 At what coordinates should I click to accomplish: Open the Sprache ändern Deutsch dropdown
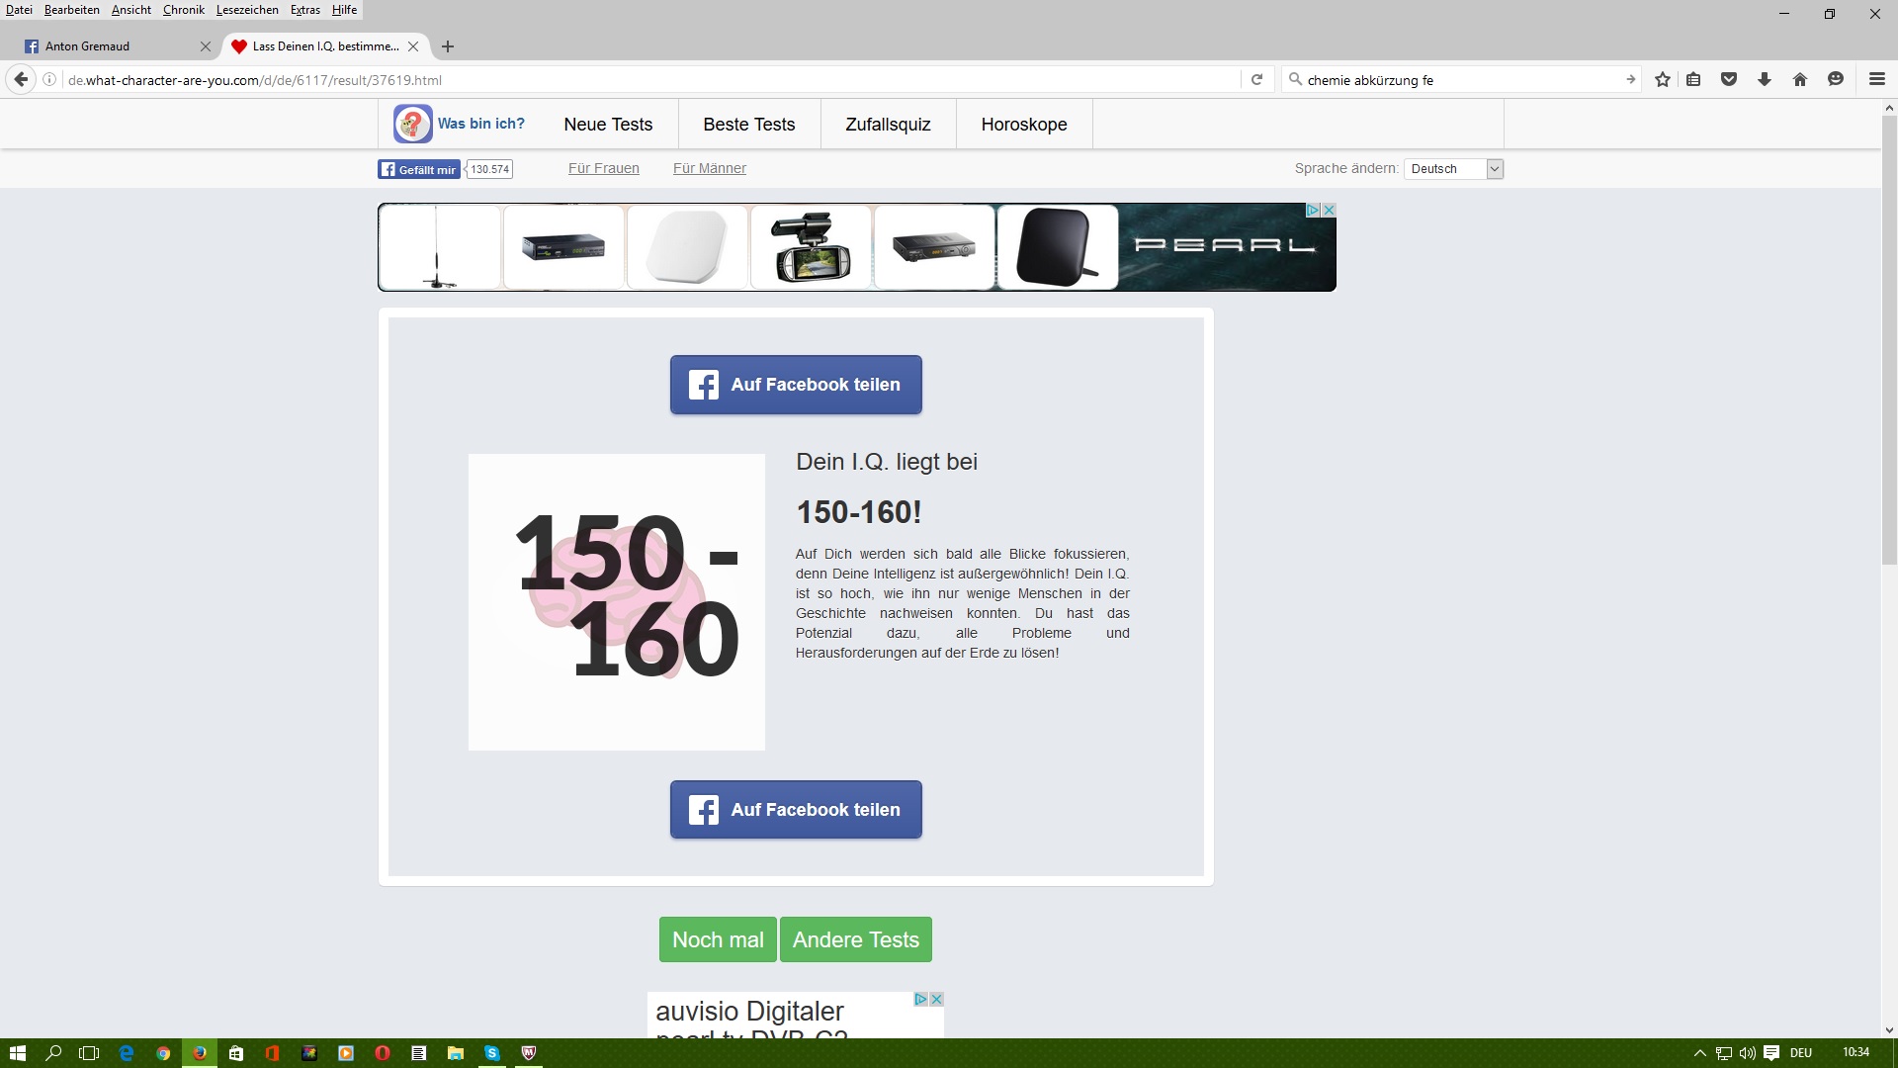pos(1453,169)
